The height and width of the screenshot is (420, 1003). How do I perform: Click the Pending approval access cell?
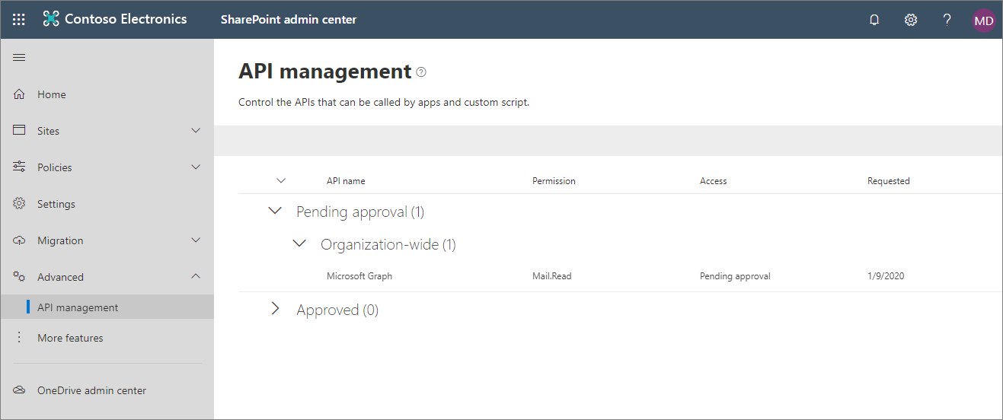[735, 276]
